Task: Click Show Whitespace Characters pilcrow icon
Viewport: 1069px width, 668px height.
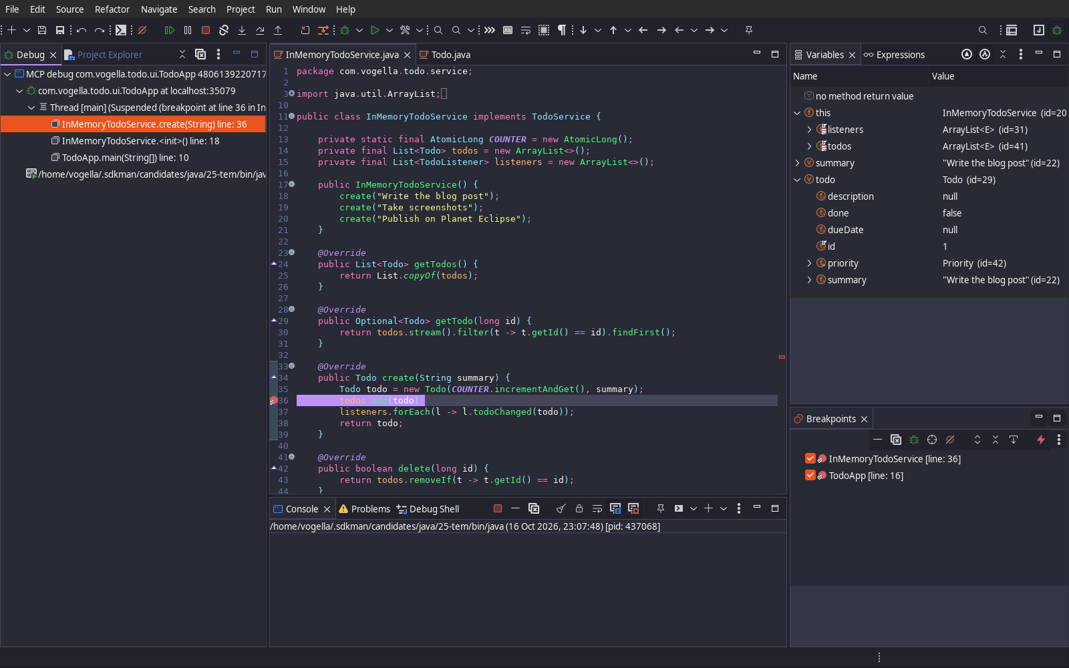Action: [562, 30]
